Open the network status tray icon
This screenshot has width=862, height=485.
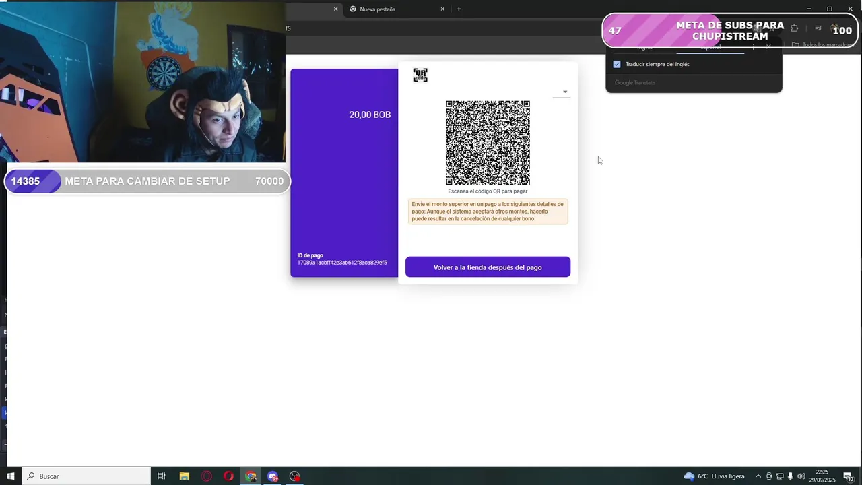coord(780,476)
